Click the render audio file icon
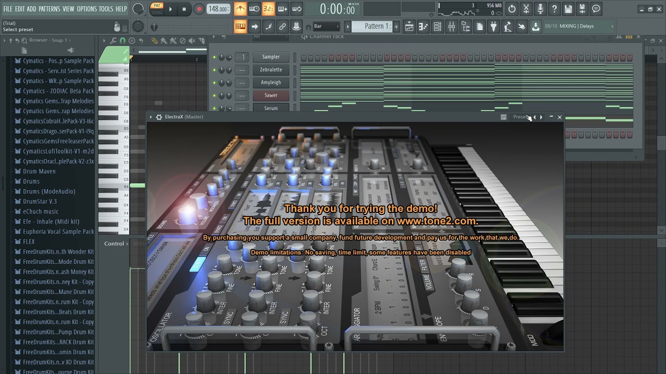The width and height of the screenshot is (666, 374). pos(582,9)
